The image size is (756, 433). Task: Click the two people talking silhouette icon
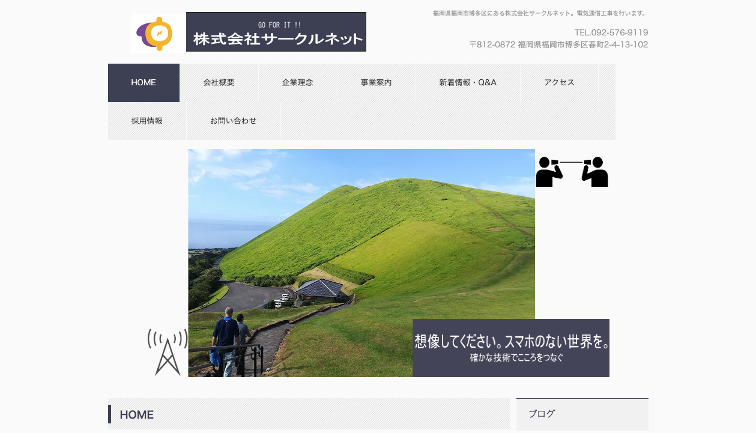(572, 172)
